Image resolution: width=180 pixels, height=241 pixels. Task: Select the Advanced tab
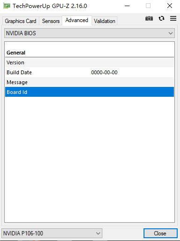tap(77, 20)
